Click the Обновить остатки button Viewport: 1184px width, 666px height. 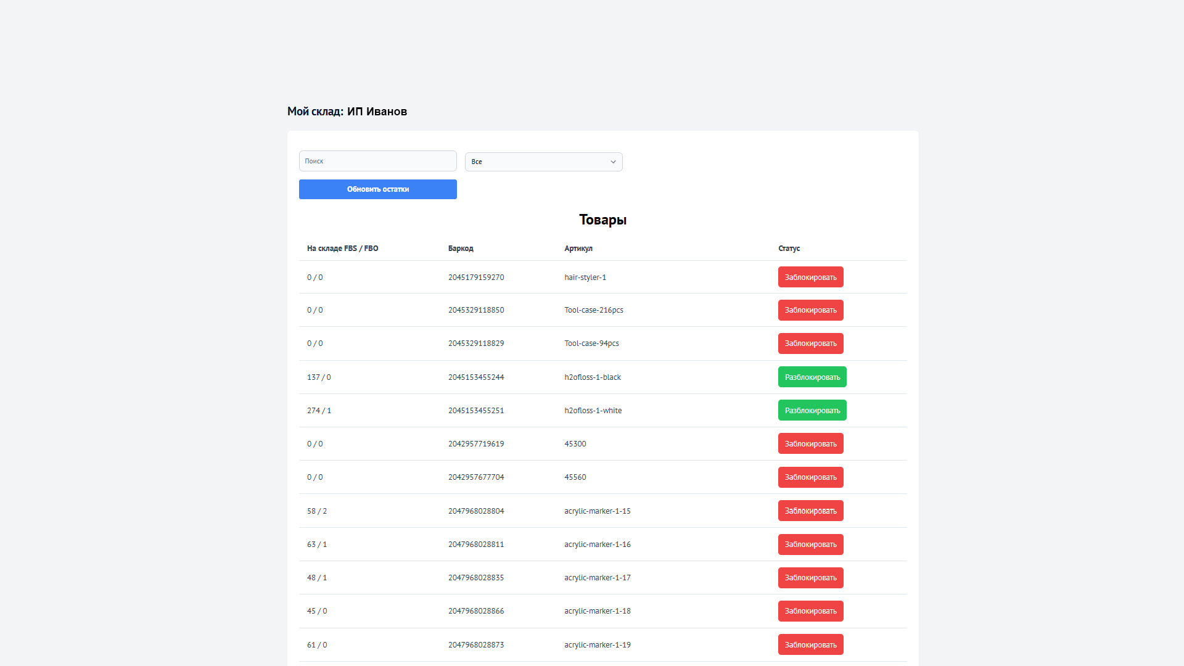tap(377, 189)
